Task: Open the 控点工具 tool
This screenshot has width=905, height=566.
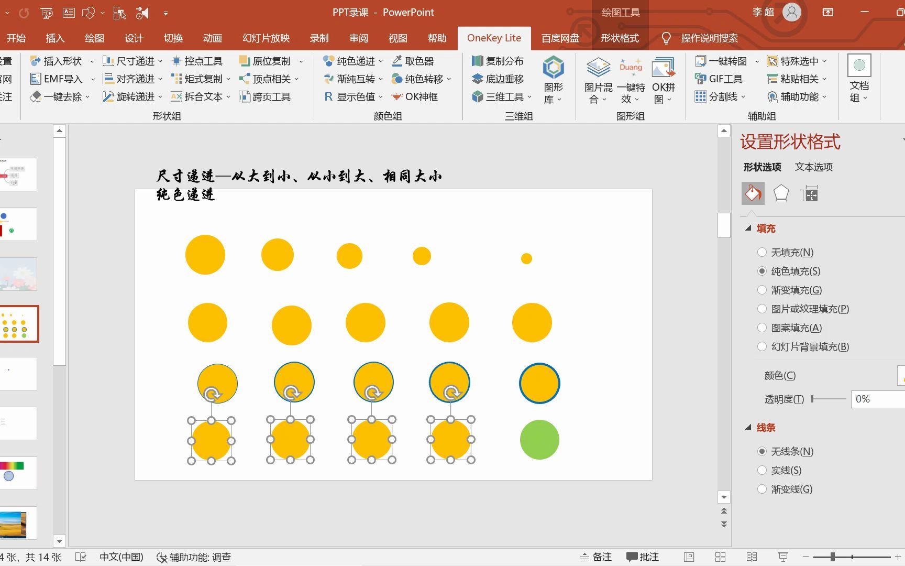Action: point(197,61)
